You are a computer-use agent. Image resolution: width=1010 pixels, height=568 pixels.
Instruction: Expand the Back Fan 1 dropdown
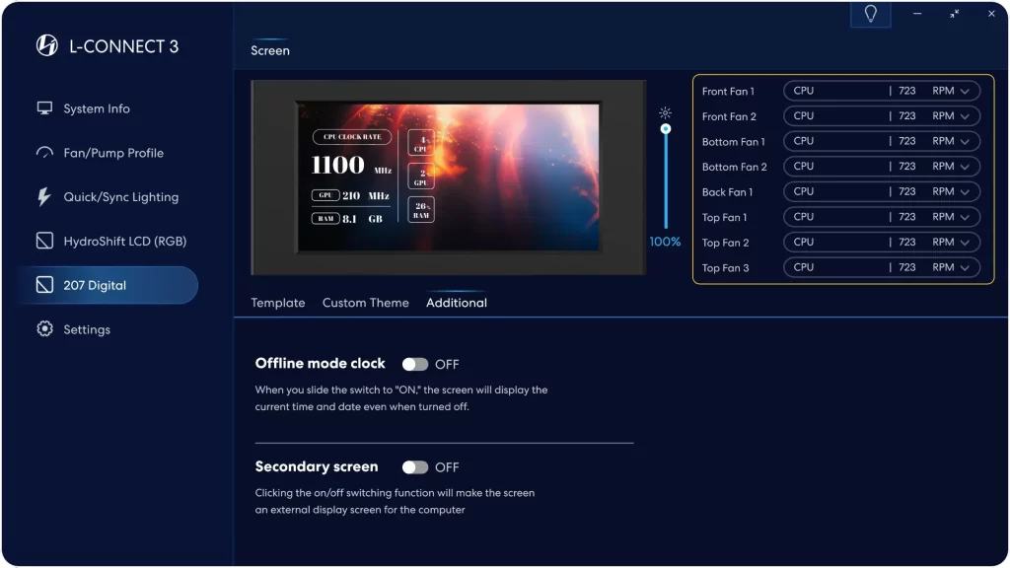tap(881, 191)
